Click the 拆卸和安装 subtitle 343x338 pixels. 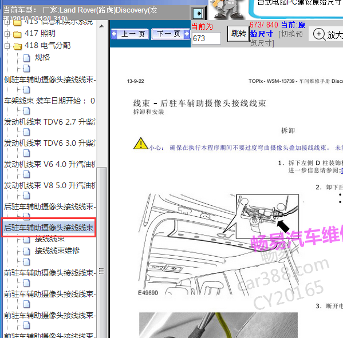pos(148,112)
